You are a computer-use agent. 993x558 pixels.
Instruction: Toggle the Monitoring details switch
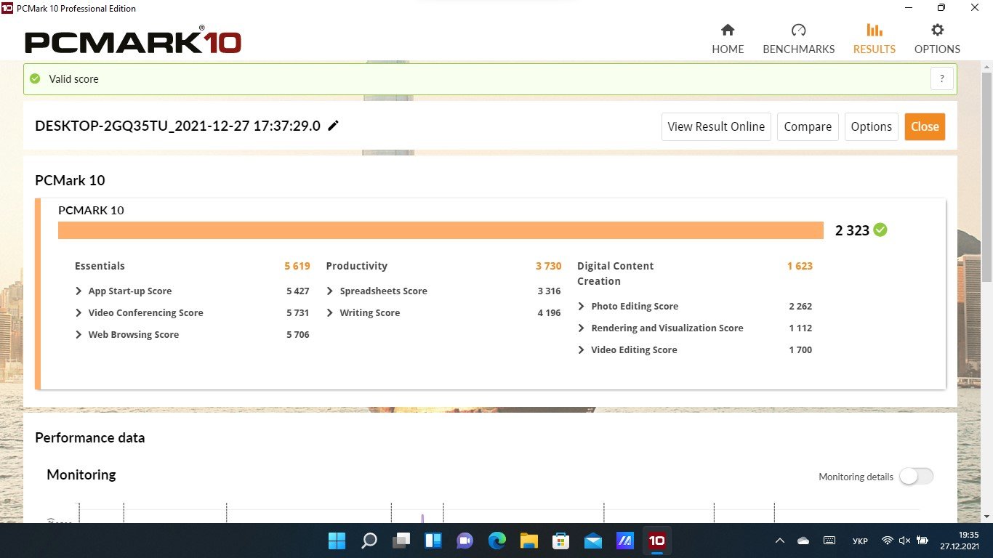click(x=916, y=477)
